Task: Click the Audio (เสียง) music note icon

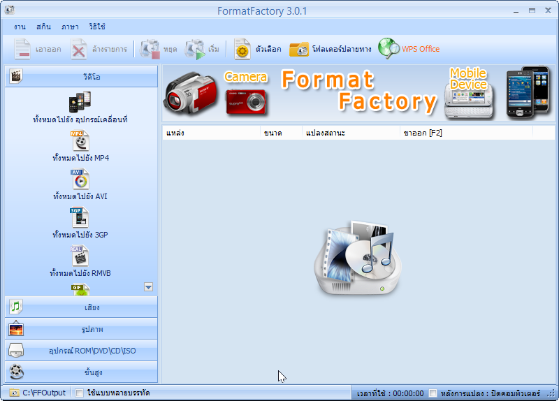Action: point(16,307)
